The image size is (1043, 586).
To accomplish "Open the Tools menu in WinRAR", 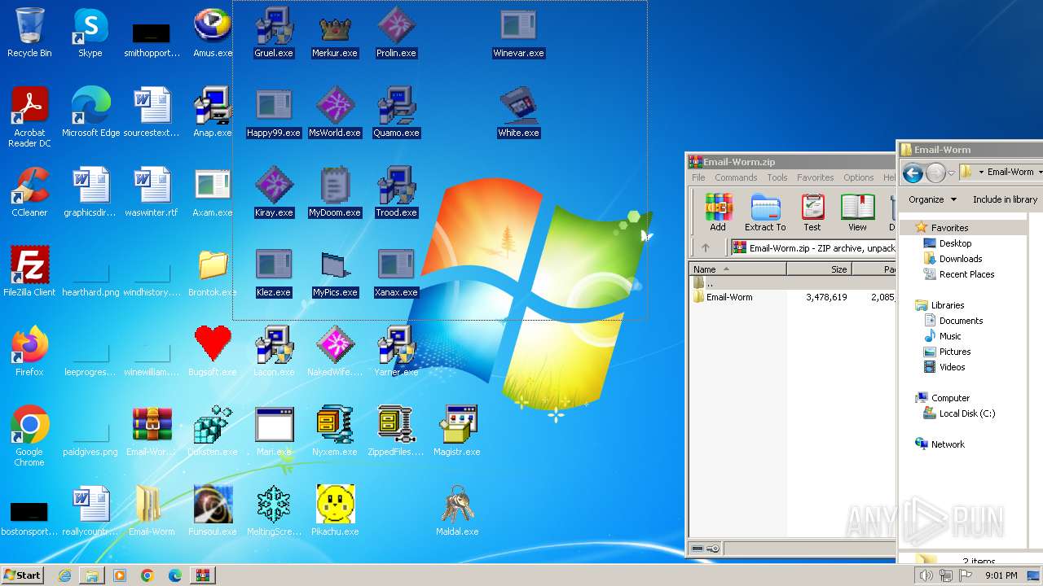I will click(777, 177).
